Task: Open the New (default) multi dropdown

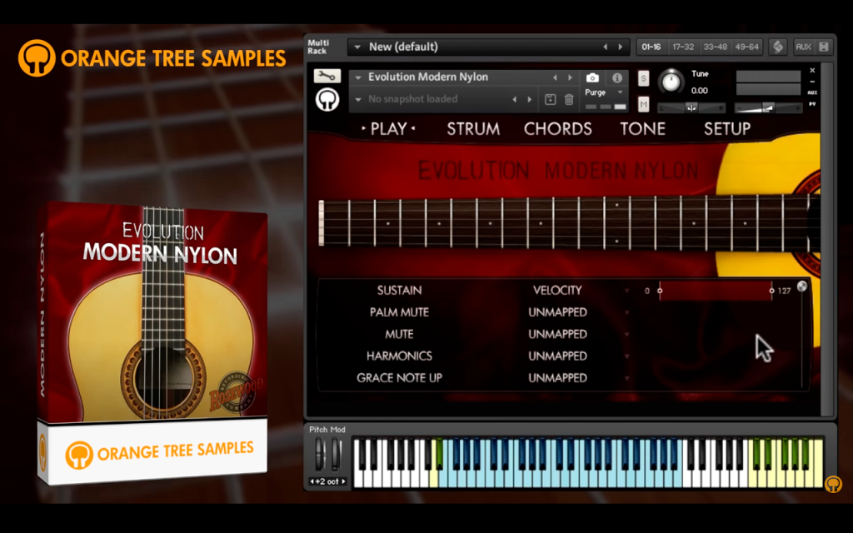Action: pos(357,47)
